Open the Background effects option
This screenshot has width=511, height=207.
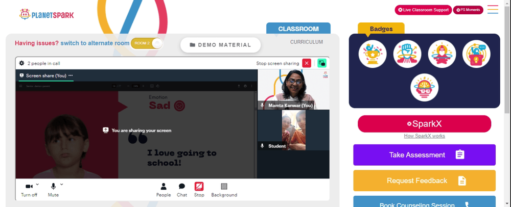(224, 190)
